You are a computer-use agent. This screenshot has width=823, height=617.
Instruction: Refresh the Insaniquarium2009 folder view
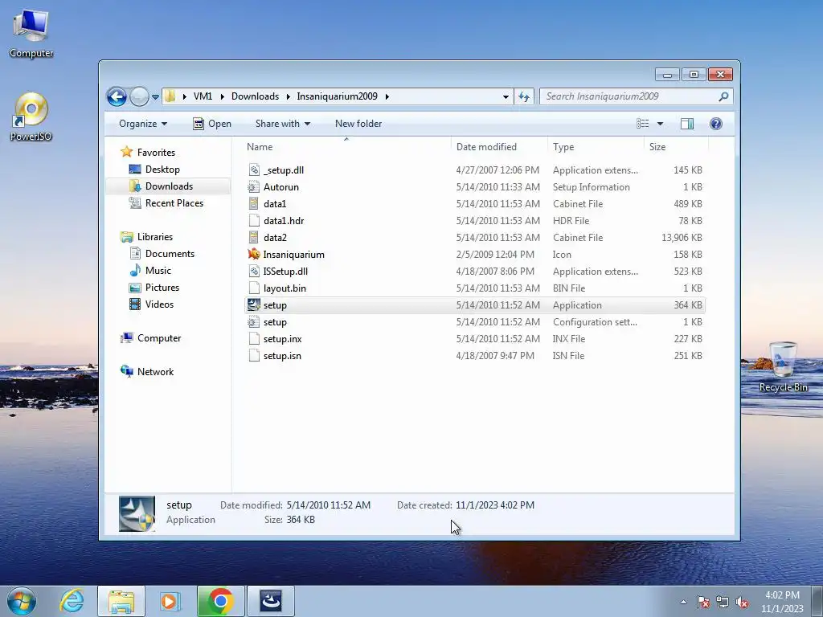click(524, 96)
